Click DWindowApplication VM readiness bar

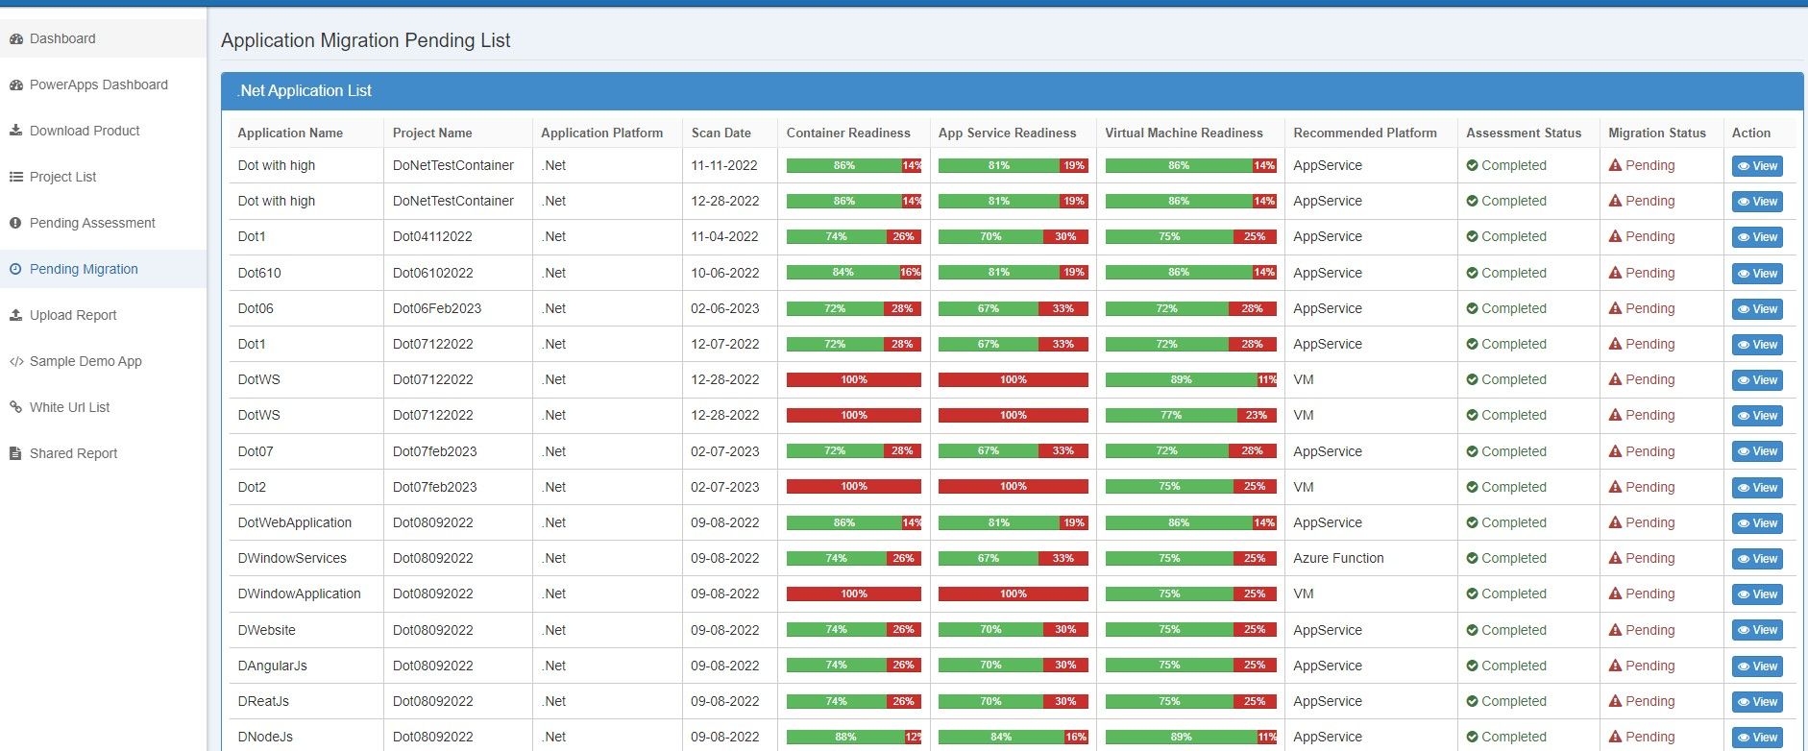click(1191, 594)
